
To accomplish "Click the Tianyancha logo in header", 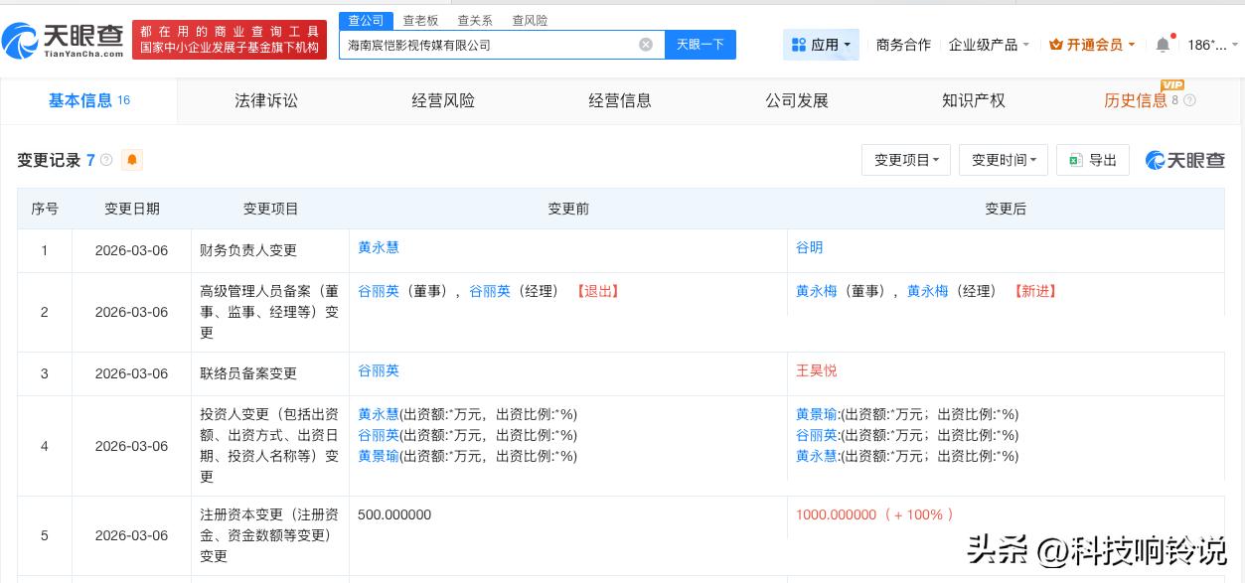I will (x=64, y=40).
